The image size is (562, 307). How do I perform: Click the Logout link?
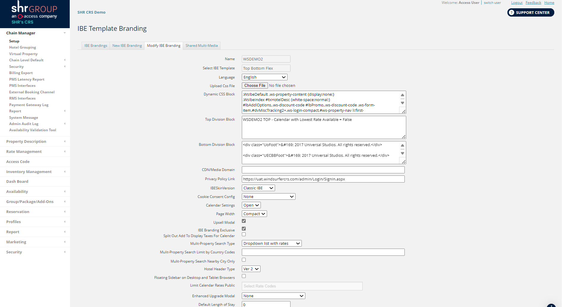tap(517, 3)
